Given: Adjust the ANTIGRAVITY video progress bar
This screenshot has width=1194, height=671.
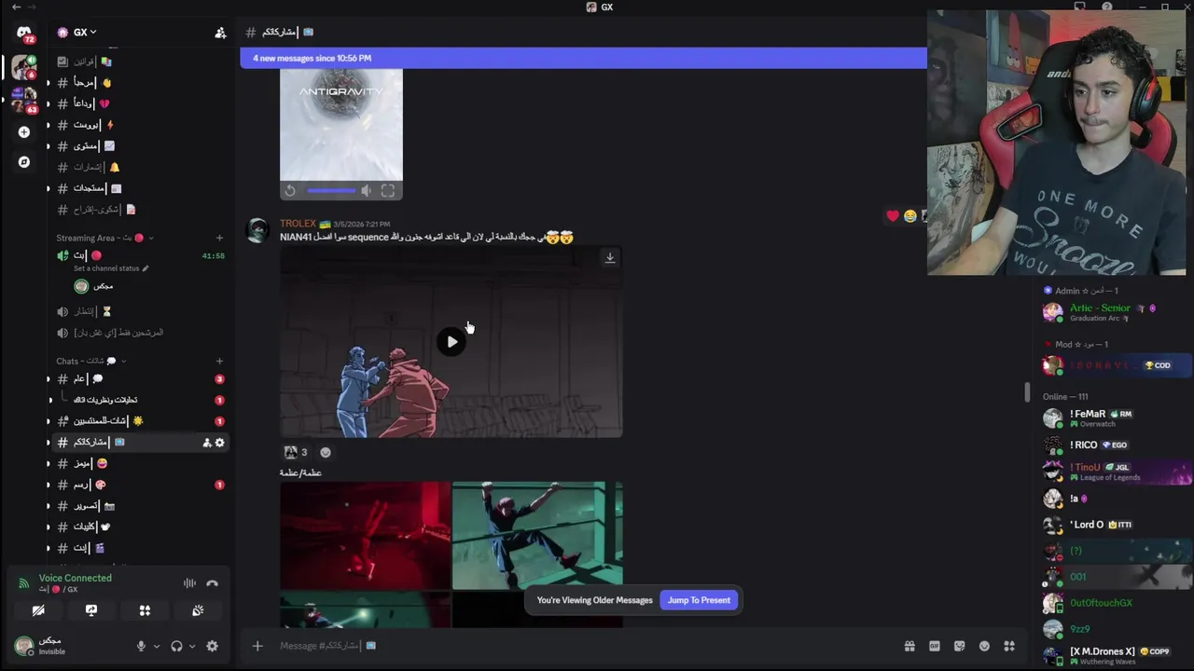Looking at the screenshot, I should [331, 191].
